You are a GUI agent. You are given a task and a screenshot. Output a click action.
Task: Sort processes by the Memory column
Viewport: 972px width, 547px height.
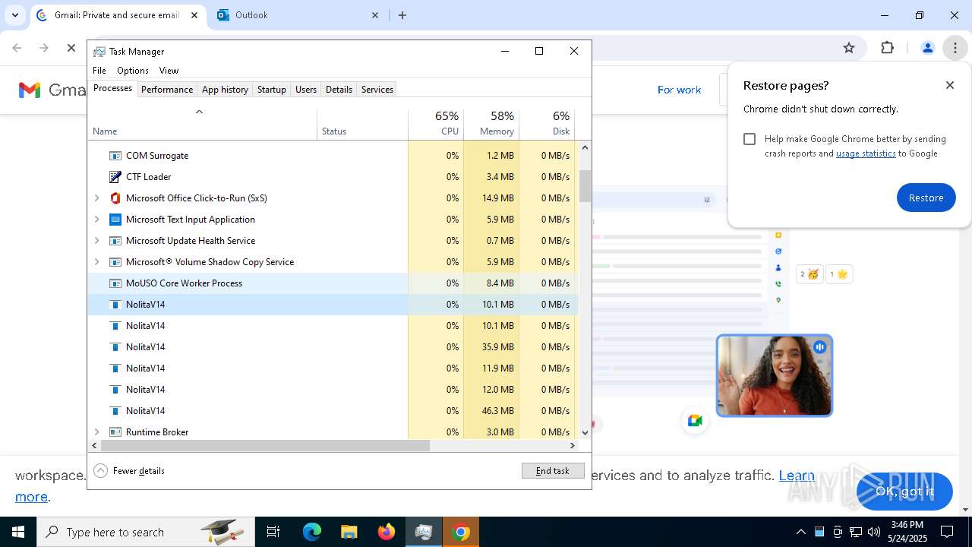coord(491,124)
